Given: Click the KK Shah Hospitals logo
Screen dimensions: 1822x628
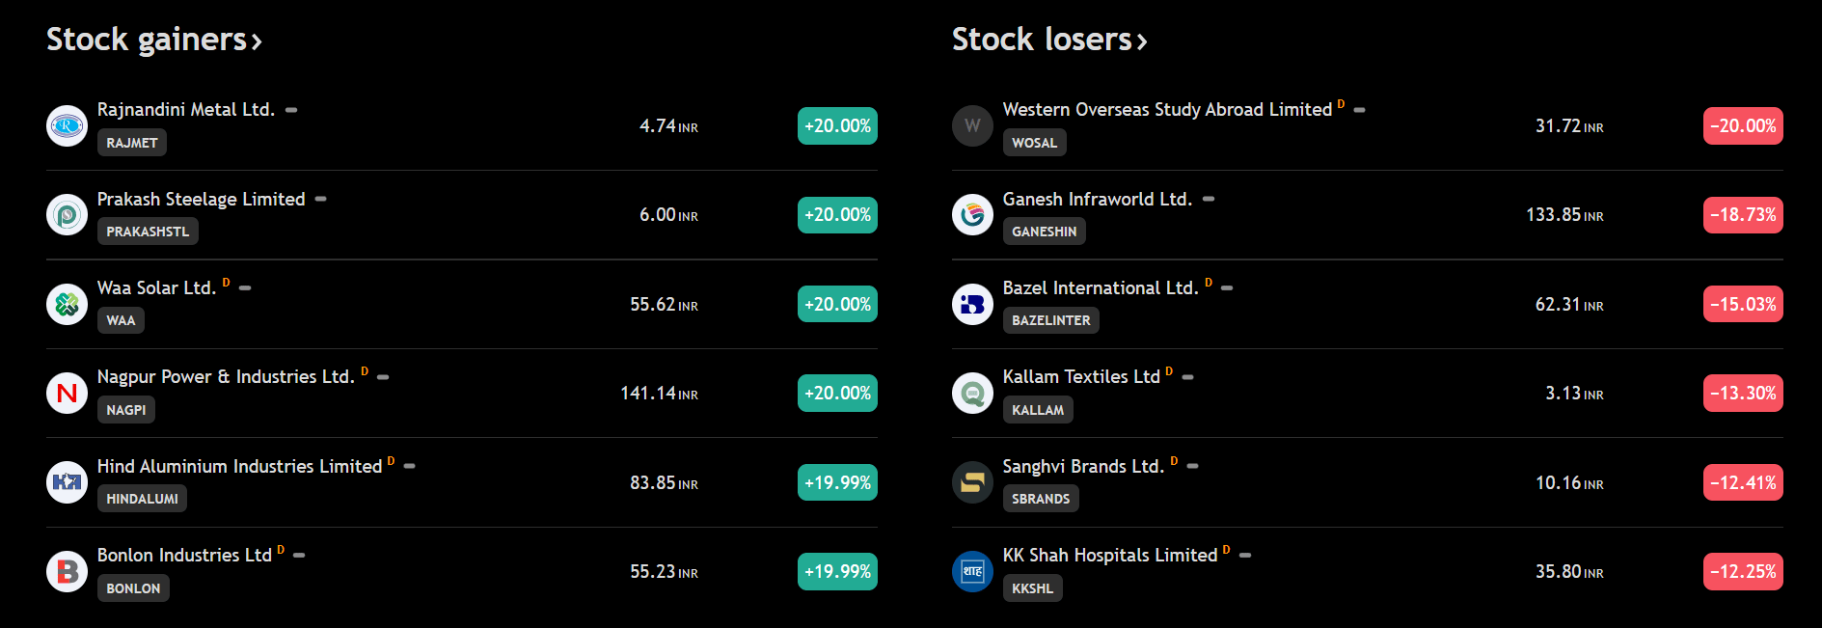Looking at the screenshot, I should [x=972, y=571].
